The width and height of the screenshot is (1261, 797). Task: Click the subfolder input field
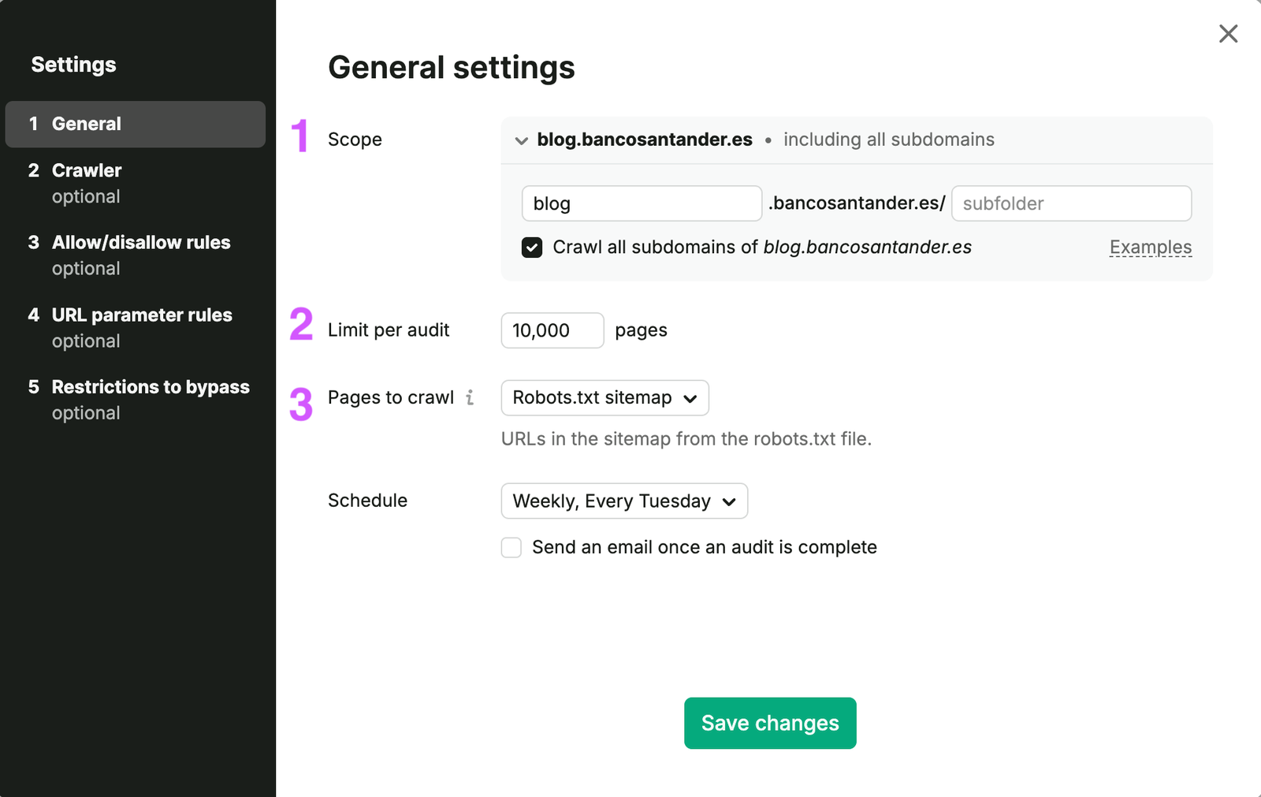1072,203
